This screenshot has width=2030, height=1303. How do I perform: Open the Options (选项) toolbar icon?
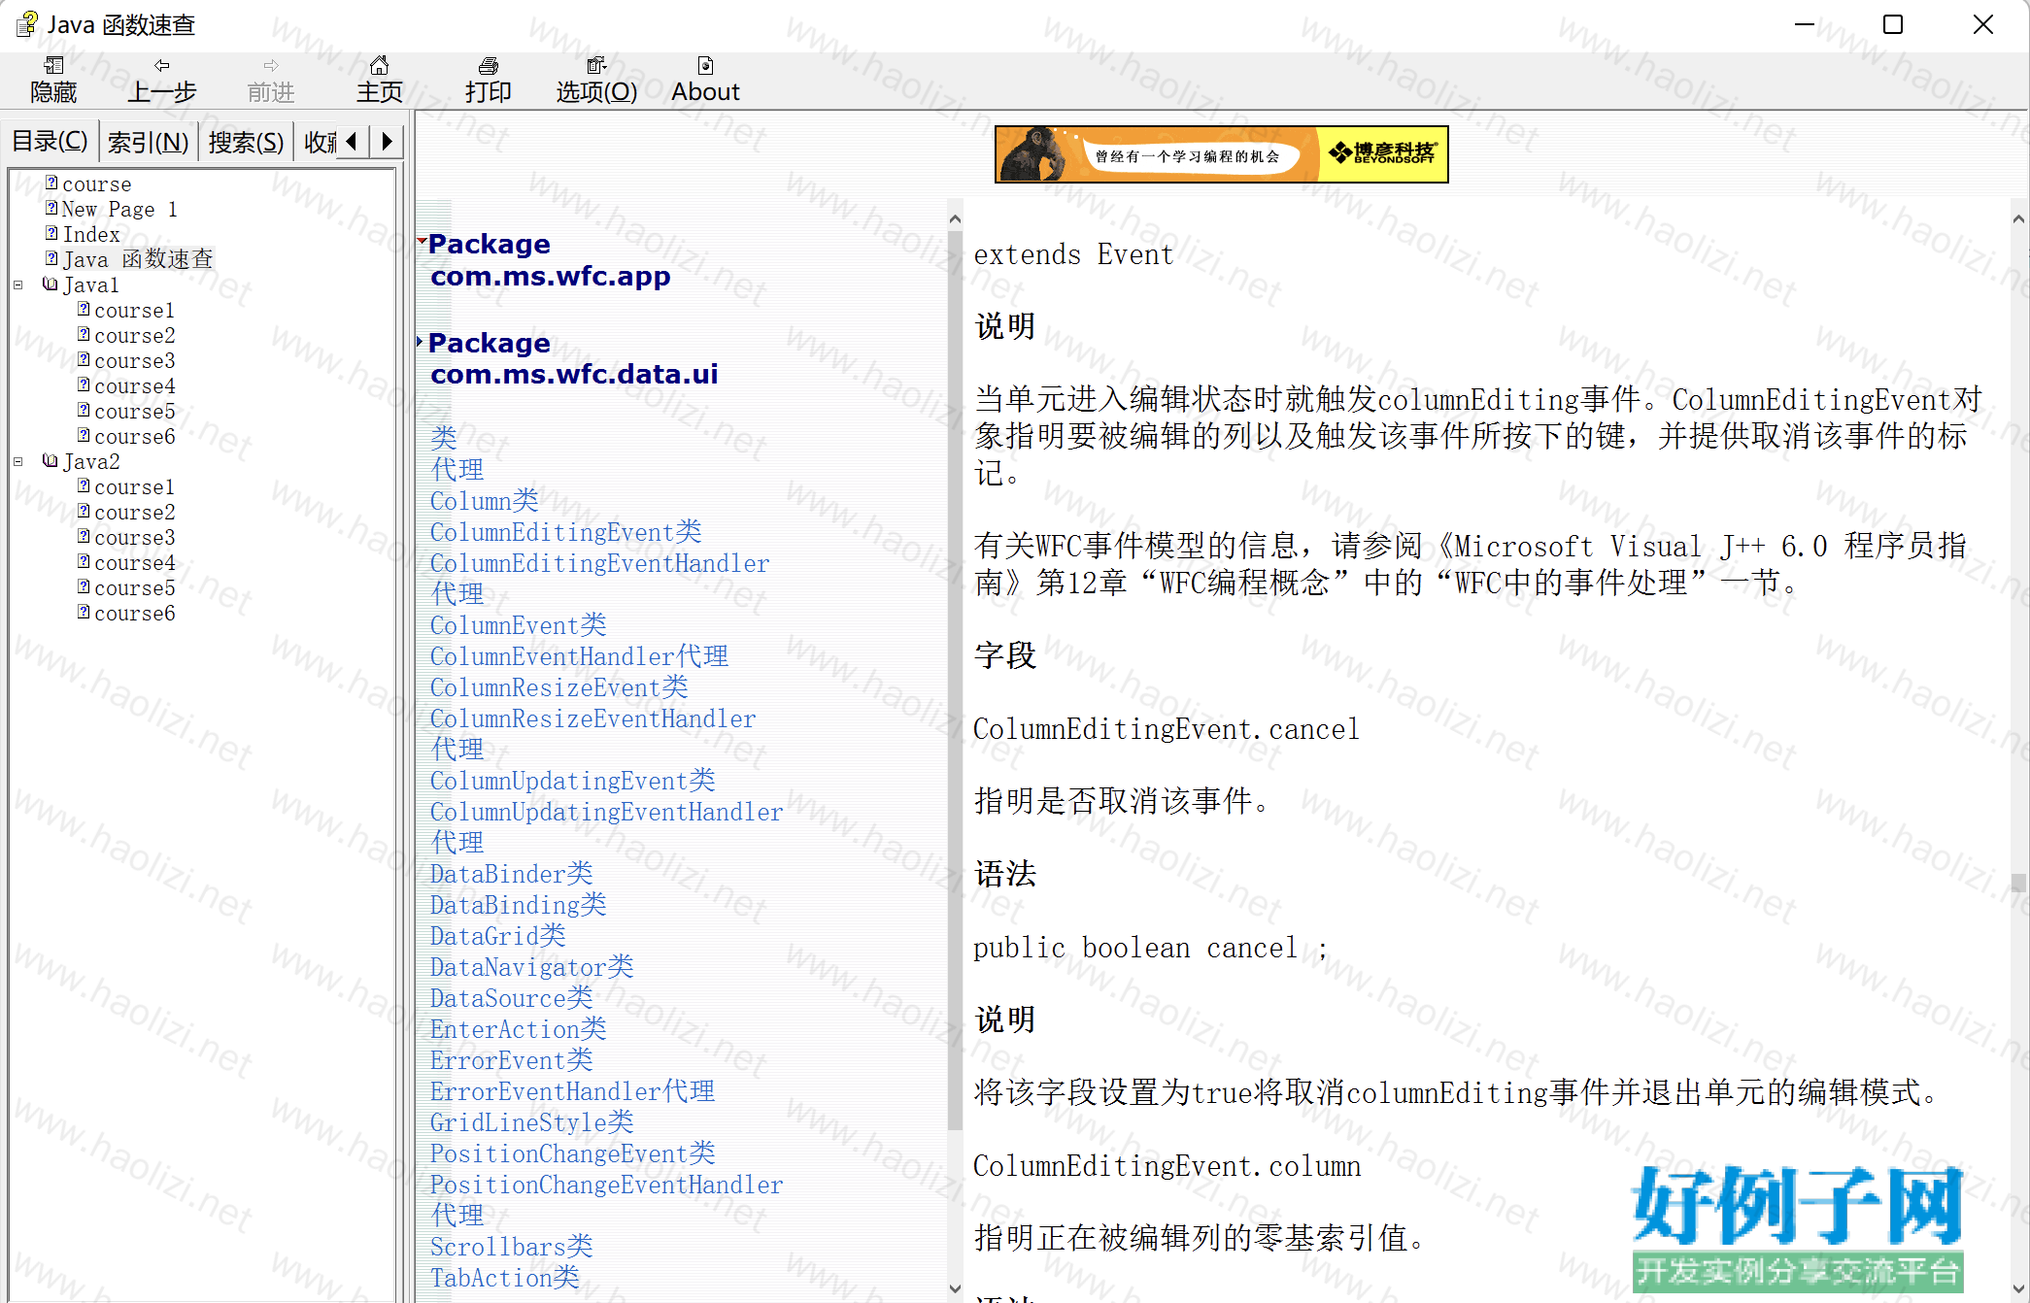click(x=595, y=66)
